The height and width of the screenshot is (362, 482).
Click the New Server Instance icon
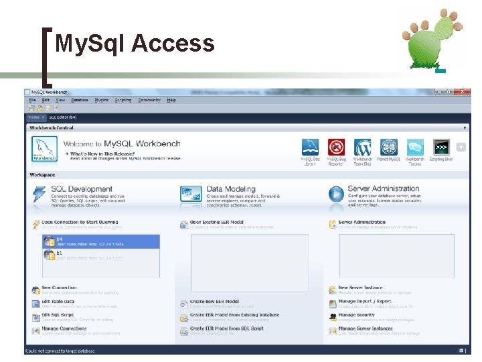333,290
